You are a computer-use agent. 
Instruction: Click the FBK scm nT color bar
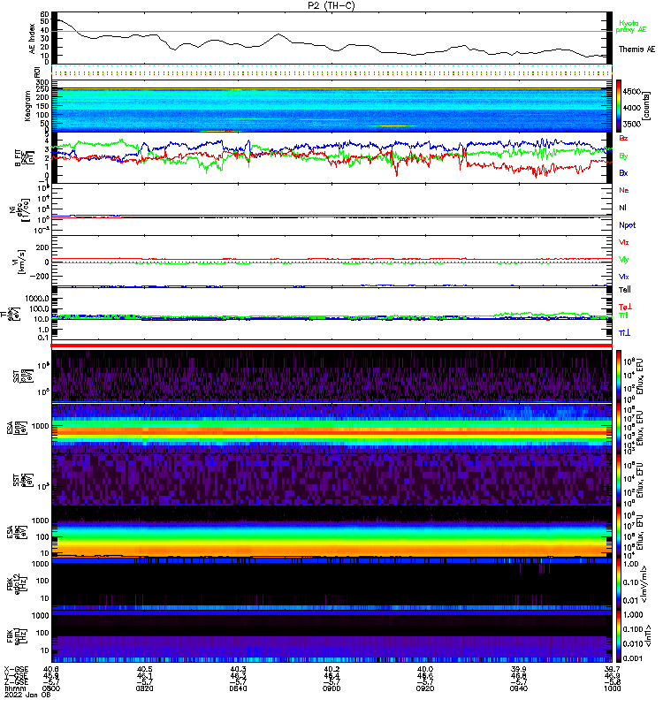619,635
